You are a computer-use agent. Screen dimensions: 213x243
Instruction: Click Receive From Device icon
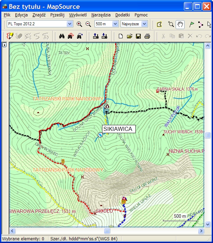point(104,36)
